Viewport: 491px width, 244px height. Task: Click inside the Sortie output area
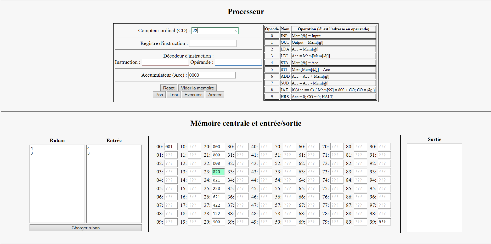(x=434, y=188)
